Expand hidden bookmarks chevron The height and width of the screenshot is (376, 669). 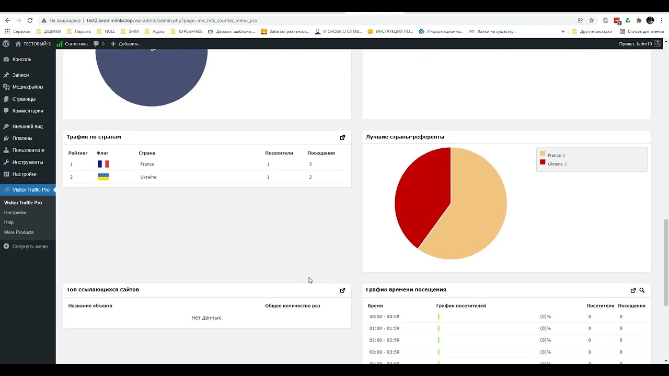coord(563,31)
